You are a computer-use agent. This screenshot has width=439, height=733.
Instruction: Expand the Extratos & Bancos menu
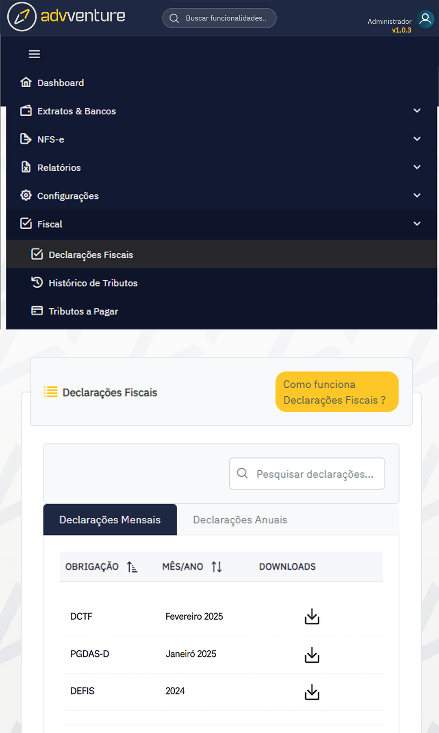point(417,111)
